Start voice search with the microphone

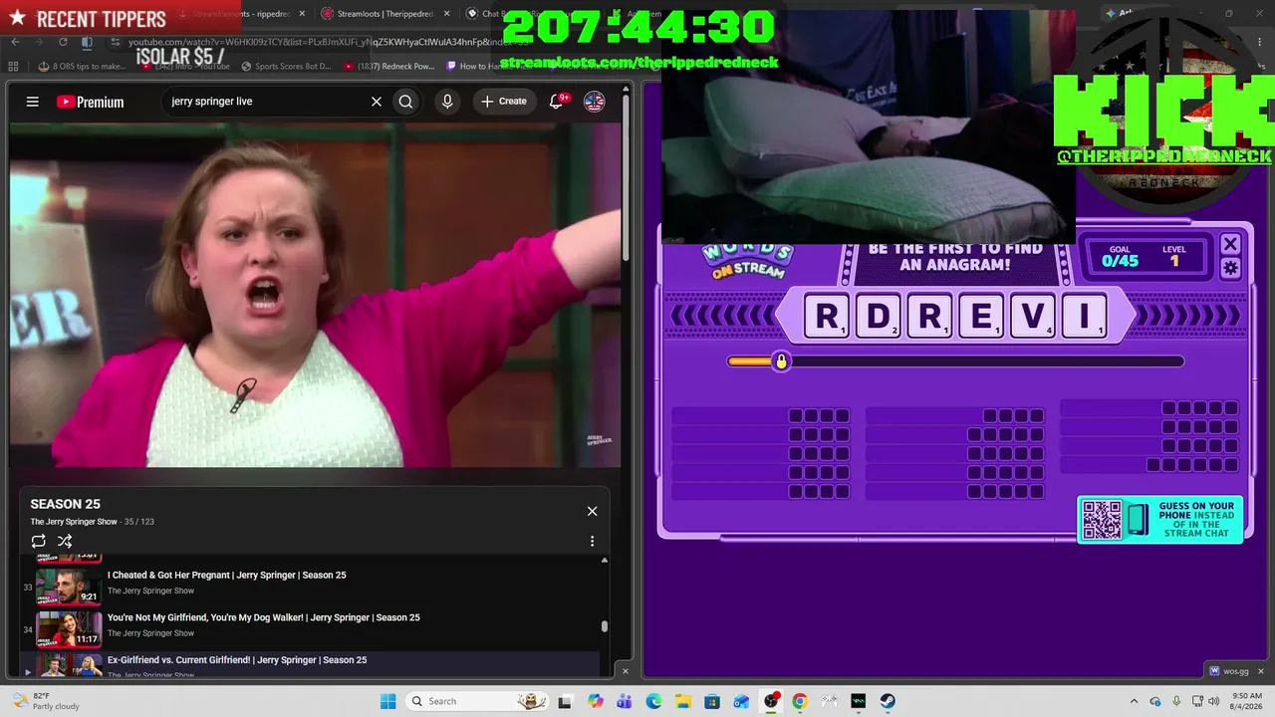[x=447, y=102]
